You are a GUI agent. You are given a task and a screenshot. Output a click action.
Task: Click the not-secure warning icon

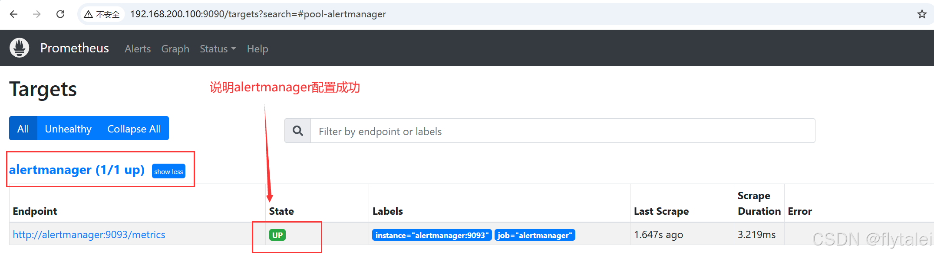pyautogui.click(x=88, y=14)
